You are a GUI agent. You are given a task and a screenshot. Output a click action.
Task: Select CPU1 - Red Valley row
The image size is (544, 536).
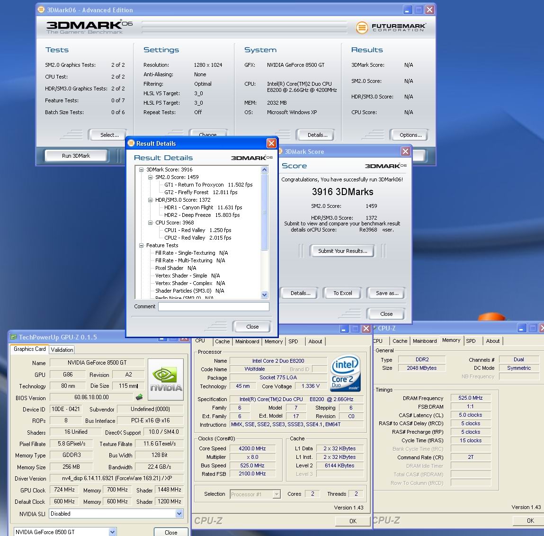tap(197, 231)
